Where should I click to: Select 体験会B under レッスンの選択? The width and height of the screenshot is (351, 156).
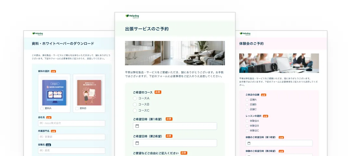(x=247, y=126)
